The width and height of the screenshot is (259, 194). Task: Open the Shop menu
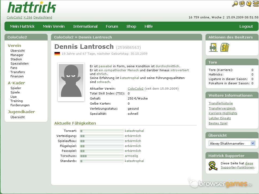point(131,26)
